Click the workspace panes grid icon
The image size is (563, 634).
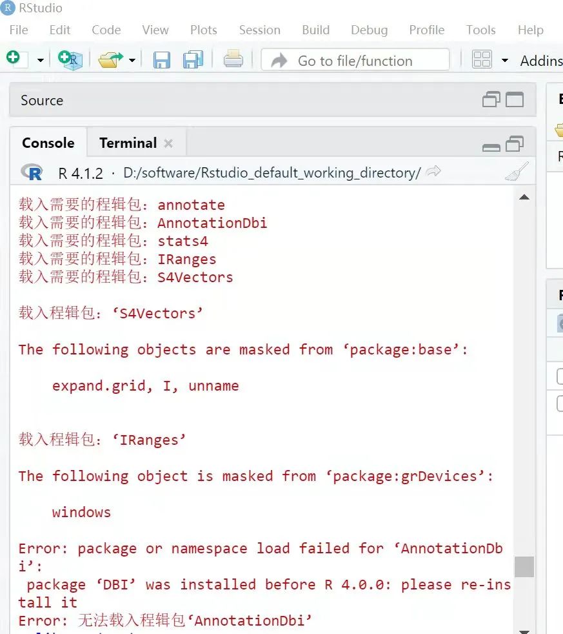[482, 59]
